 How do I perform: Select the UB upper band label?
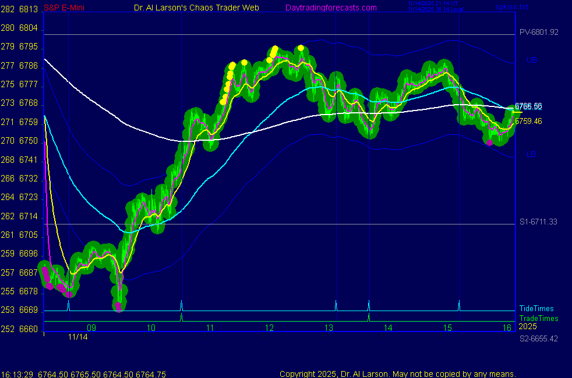[x=531, y=60]
